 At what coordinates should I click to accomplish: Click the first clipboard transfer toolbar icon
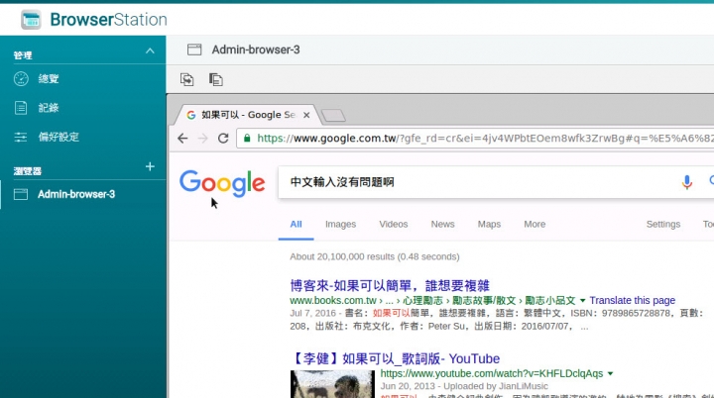186,79
